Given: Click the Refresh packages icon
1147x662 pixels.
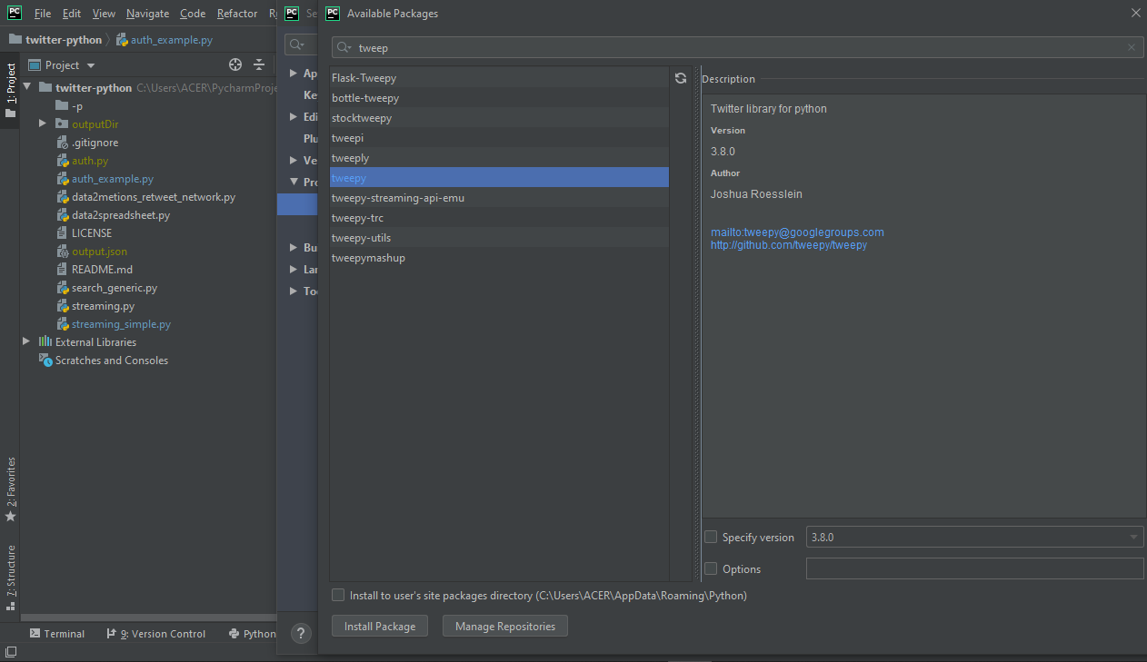Looking at the screenshot, I should pos(681,78).
